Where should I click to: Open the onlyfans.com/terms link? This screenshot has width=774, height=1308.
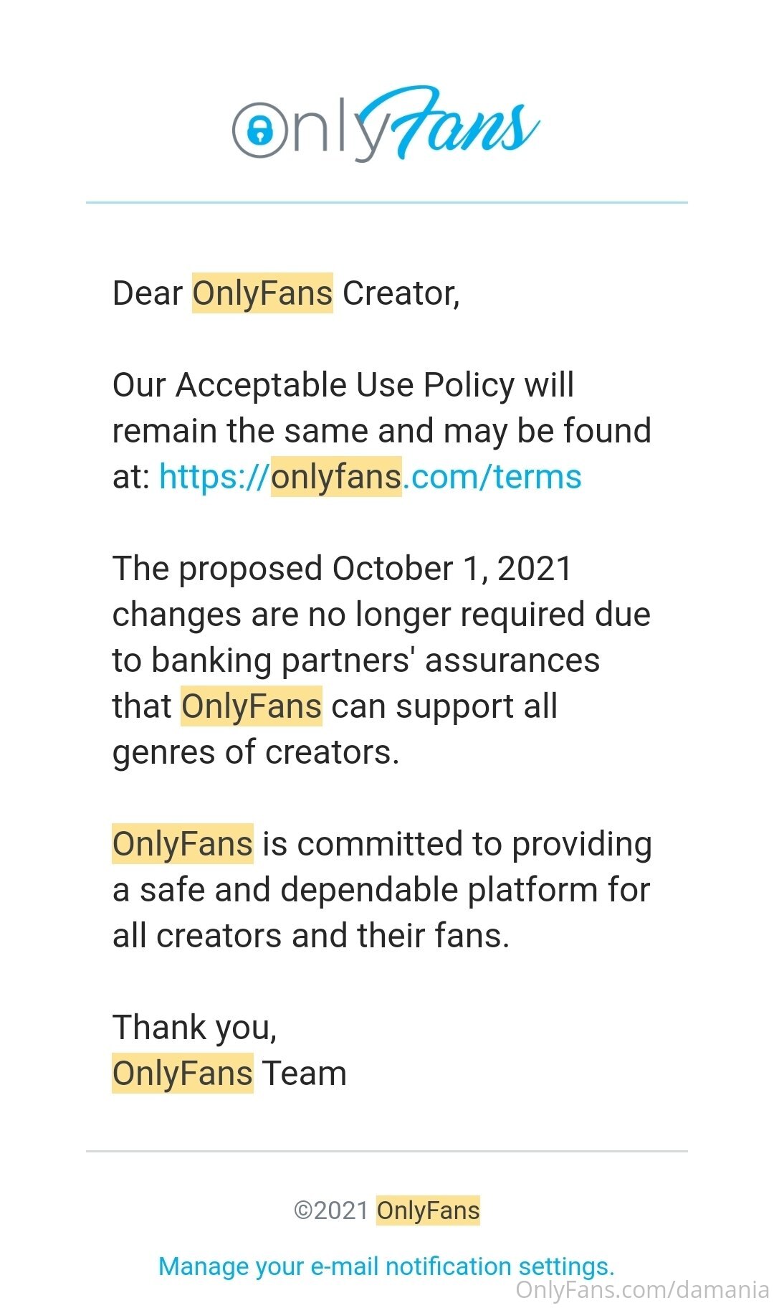pyautogui.click(x=370, y=477)
